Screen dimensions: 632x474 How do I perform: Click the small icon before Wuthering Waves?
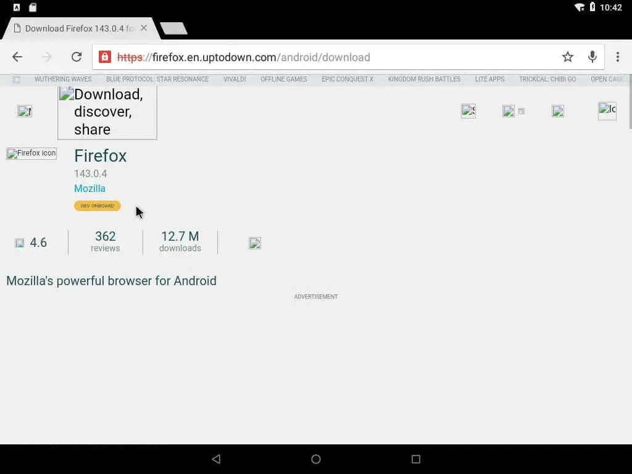coord(17,80)
